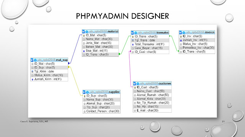Click text-type icon beside Nama_Mat
The image size is (245, 137).
84,40
